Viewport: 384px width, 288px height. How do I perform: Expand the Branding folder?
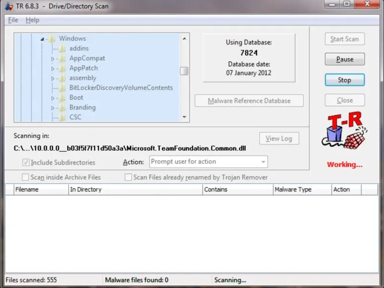click(x=52, y=108)
